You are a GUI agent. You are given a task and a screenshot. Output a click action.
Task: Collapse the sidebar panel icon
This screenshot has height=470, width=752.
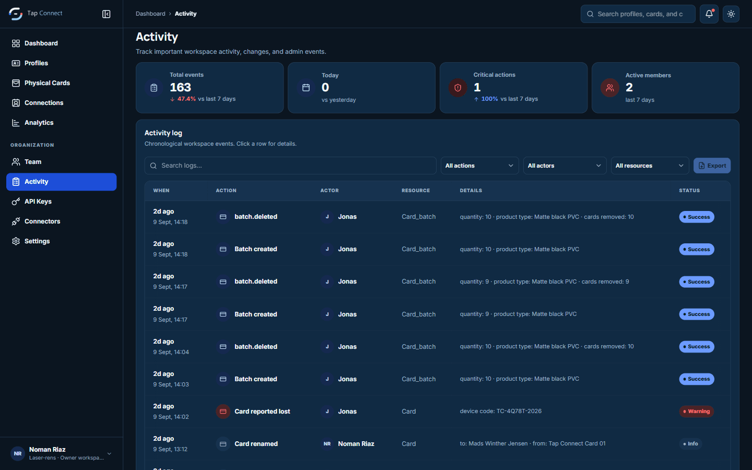point(107,14)
